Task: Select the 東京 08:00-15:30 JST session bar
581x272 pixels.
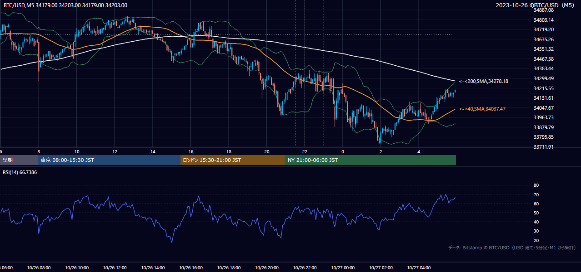Action: [109, 160]
